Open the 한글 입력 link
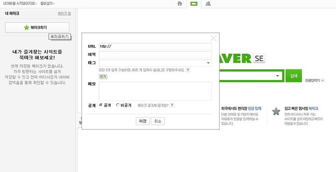Image resolution: width=336 pixels, height=172 pixels. point(255,108)
